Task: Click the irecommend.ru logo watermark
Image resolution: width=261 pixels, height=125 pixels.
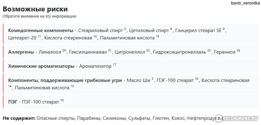Action: (237, 118)
